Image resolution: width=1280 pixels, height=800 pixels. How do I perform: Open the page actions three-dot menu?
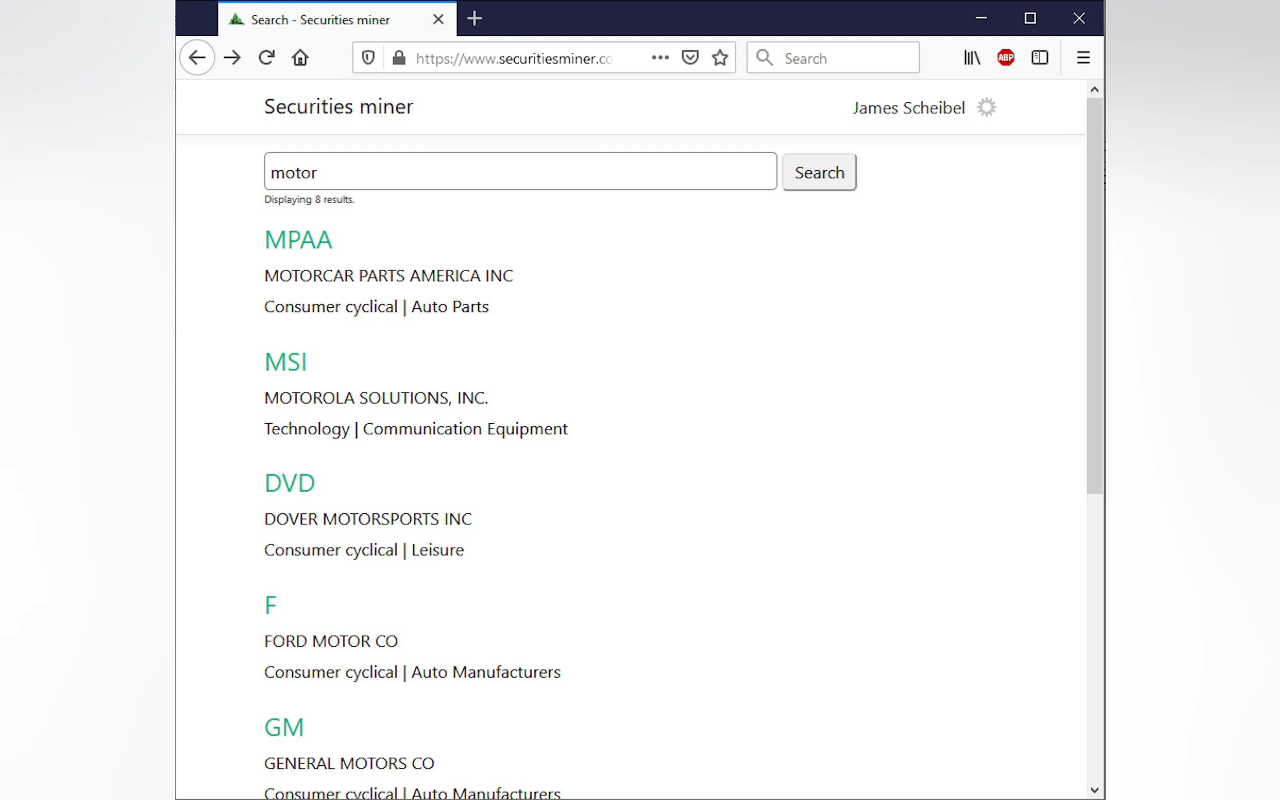tap(660, 57)
